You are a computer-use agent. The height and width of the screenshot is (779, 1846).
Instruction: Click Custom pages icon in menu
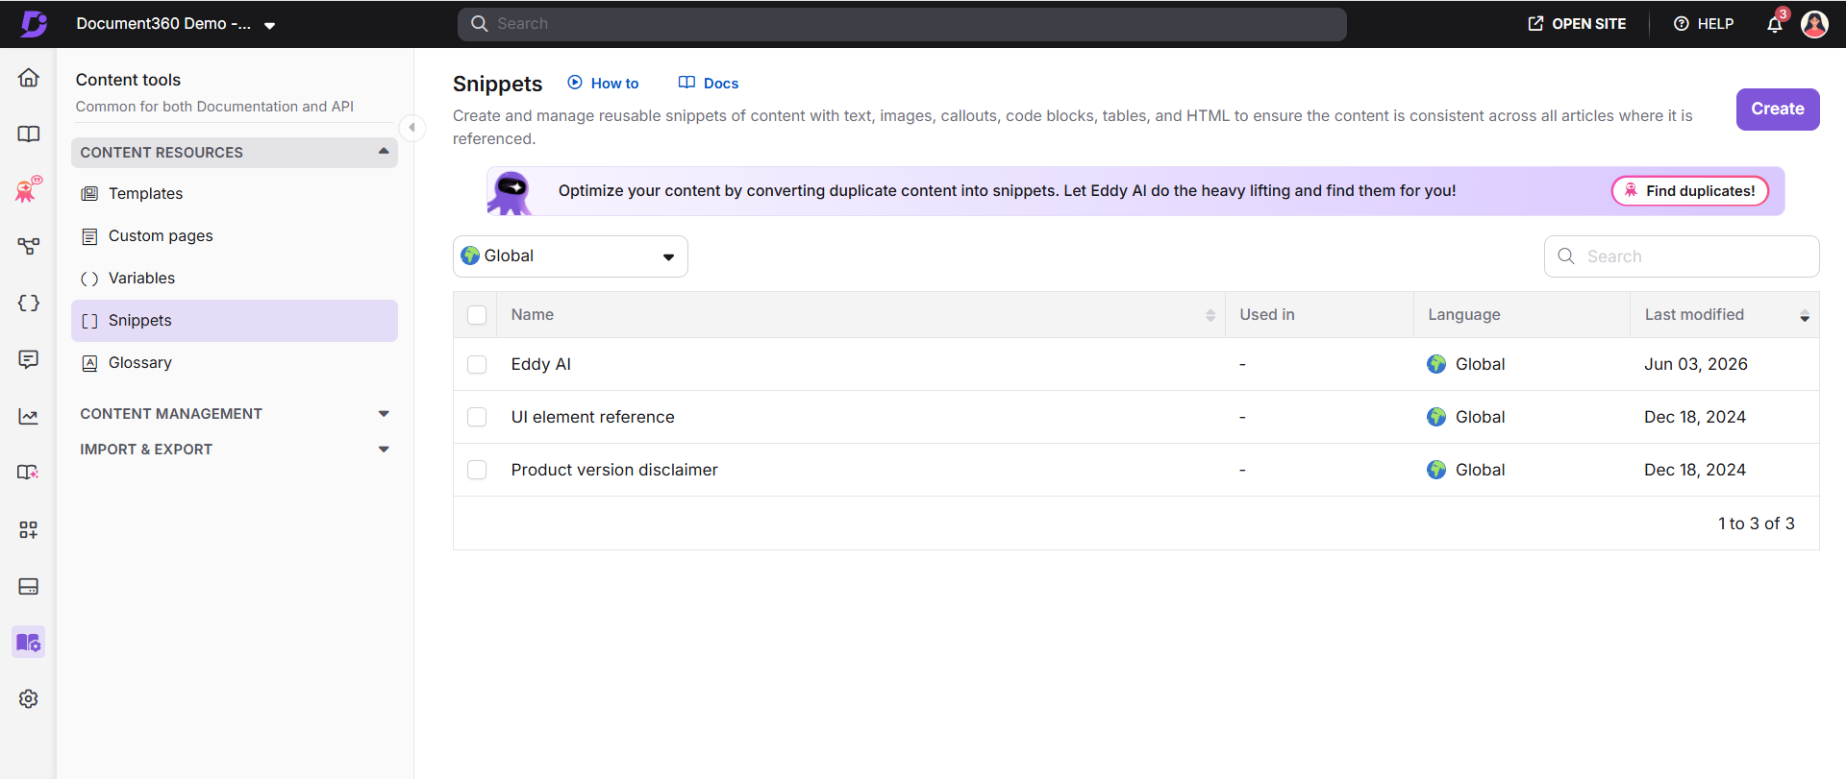(x=89, y=236)
